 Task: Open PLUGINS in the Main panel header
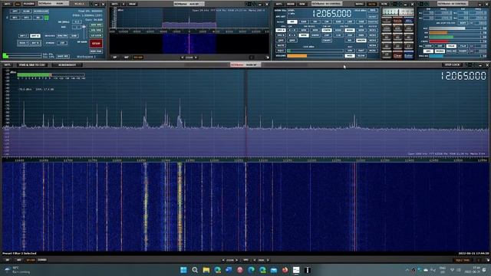[x=29, y=4]
